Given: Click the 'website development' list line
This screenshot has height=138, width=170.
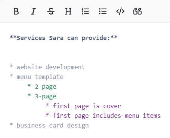Looking at the screenshot, I should point(47,67).
